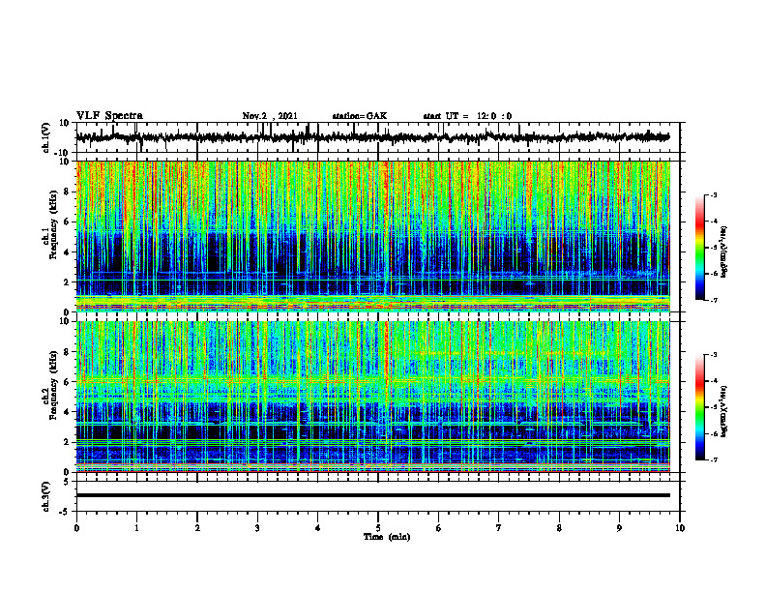
Task: Click time axis tick label "6"
Action: [x=438, y=528]
